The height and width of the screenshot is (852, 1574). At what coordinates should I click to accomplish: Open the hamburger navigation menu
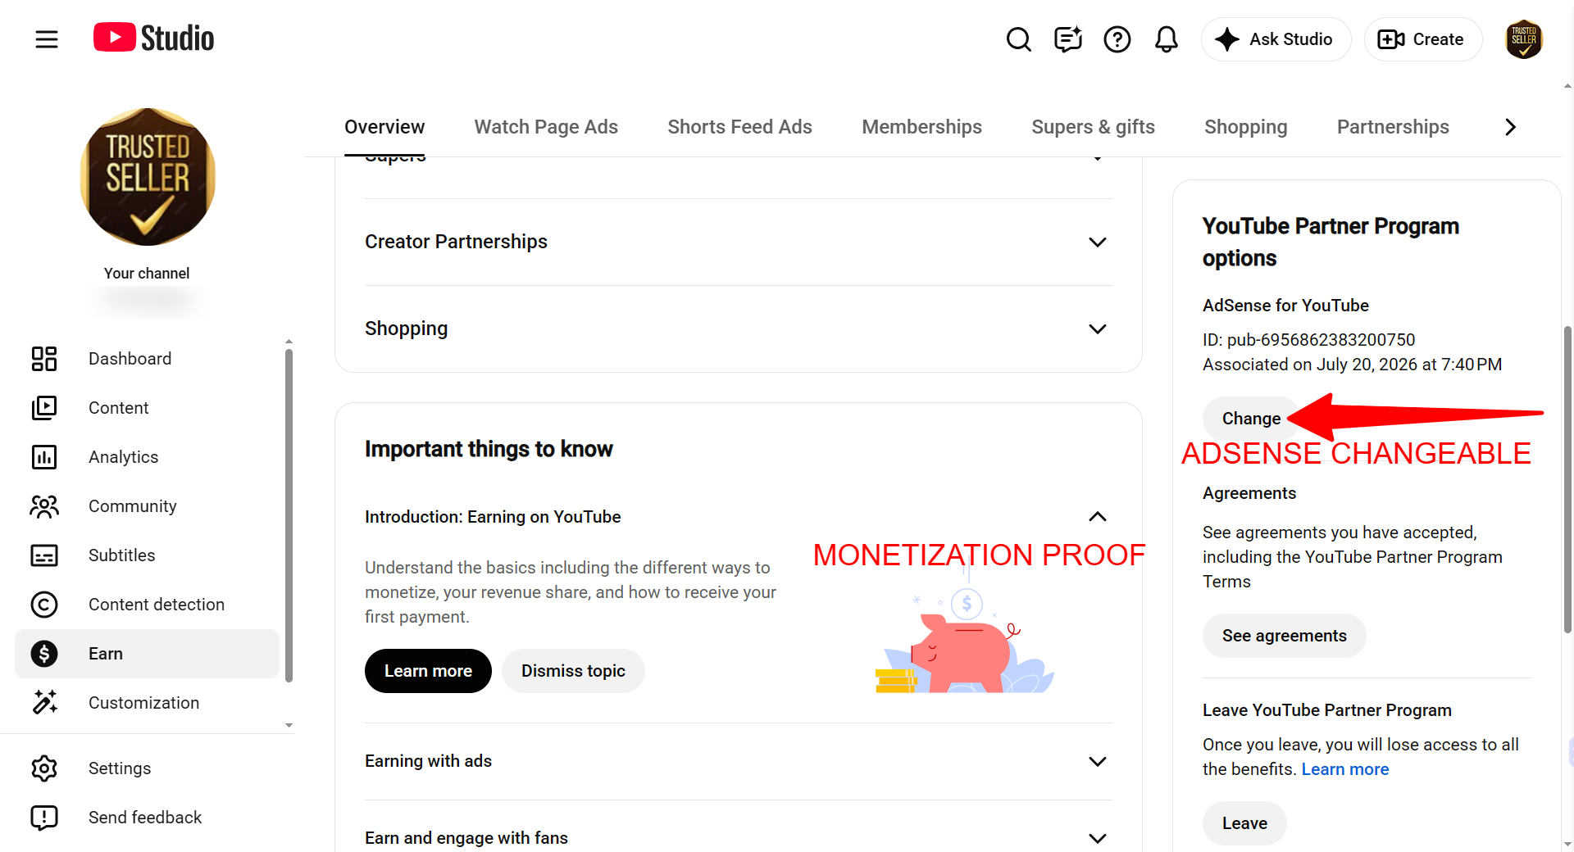[x=47, y=39]
